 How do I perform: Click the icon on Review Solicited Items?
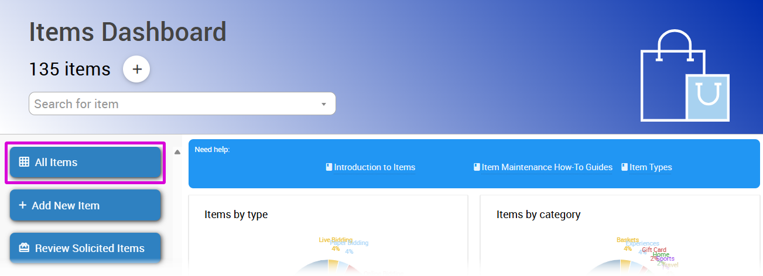(24, 248)
